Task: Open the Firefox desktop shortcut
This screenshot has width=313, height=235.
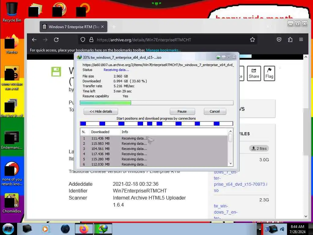Action: [12, 44]
